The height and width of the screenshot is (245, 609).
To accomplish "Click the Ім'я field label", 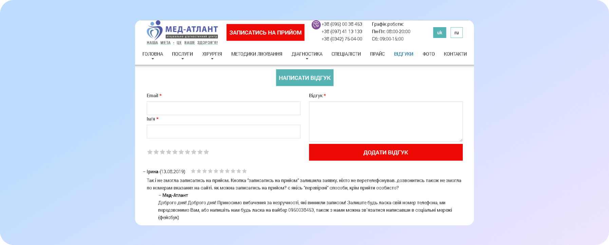I will [x=151, y=119].
